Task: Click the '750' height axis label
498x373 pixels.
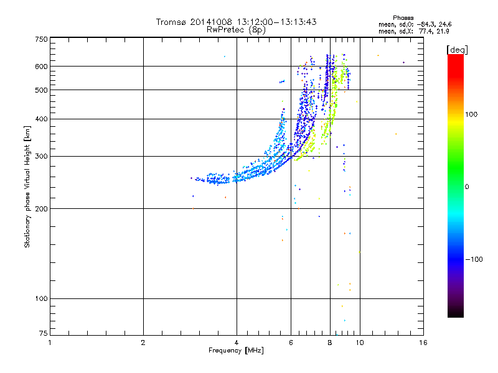Action: point(41,39)
